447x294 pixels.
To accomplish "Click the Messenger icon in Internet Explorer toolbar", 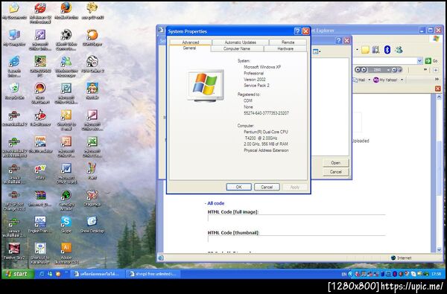I will tap(399, 50).
